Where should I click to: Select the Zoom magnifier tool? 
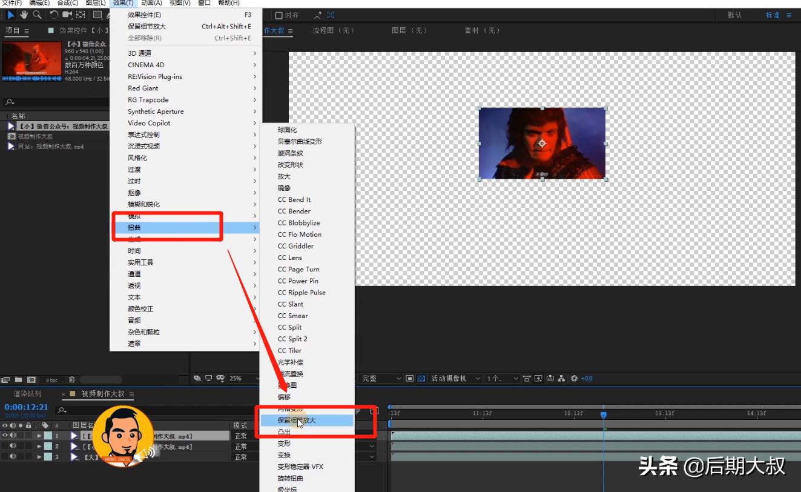coord(38,15)
